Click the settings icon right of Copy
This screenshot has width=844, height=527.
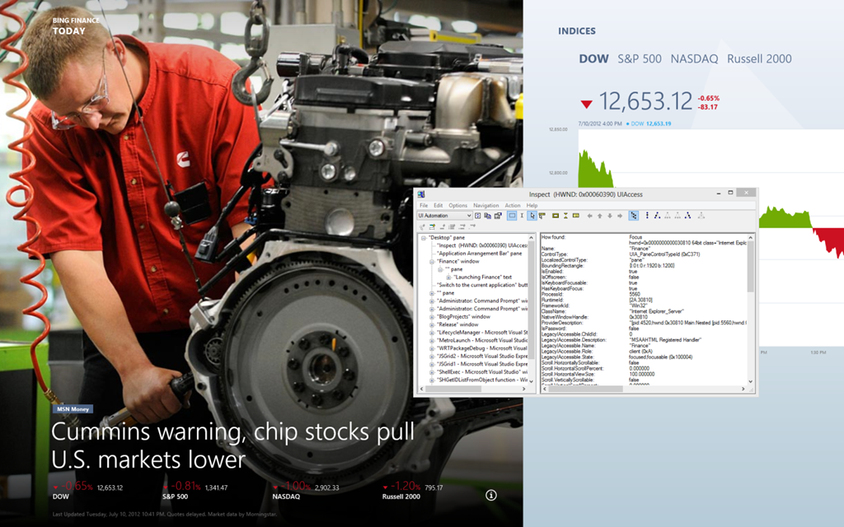(x=498, y=216)
